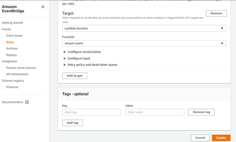Viewport: 236px width, 142px height.
Task: Open the stream-event function dropdown
Action: pyautogui.click(x=144, y=43)
